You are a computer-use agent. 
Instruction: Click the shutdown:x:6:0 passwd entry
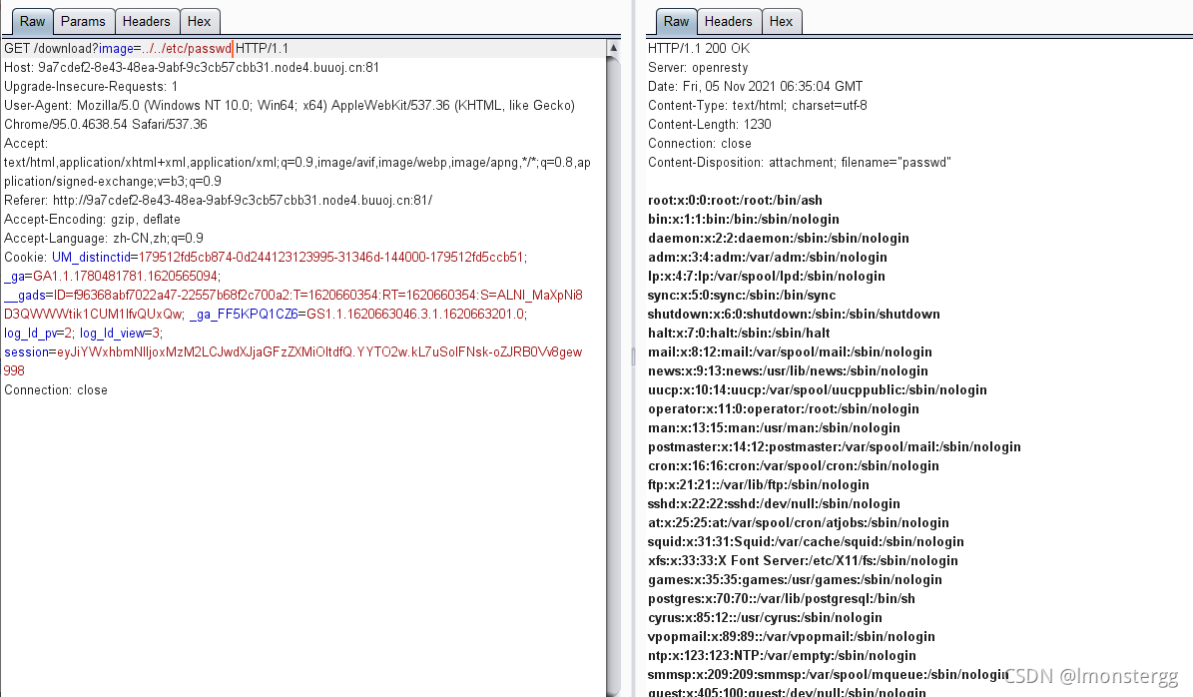pos(794,315)
